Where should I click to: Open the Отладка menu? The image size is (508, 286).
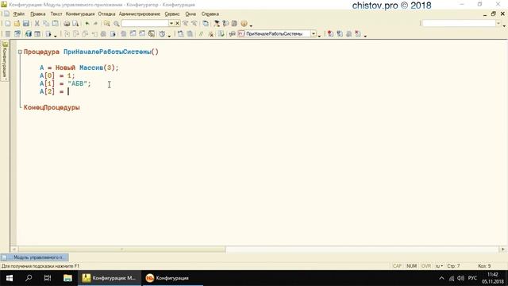(x=106, y=14)
